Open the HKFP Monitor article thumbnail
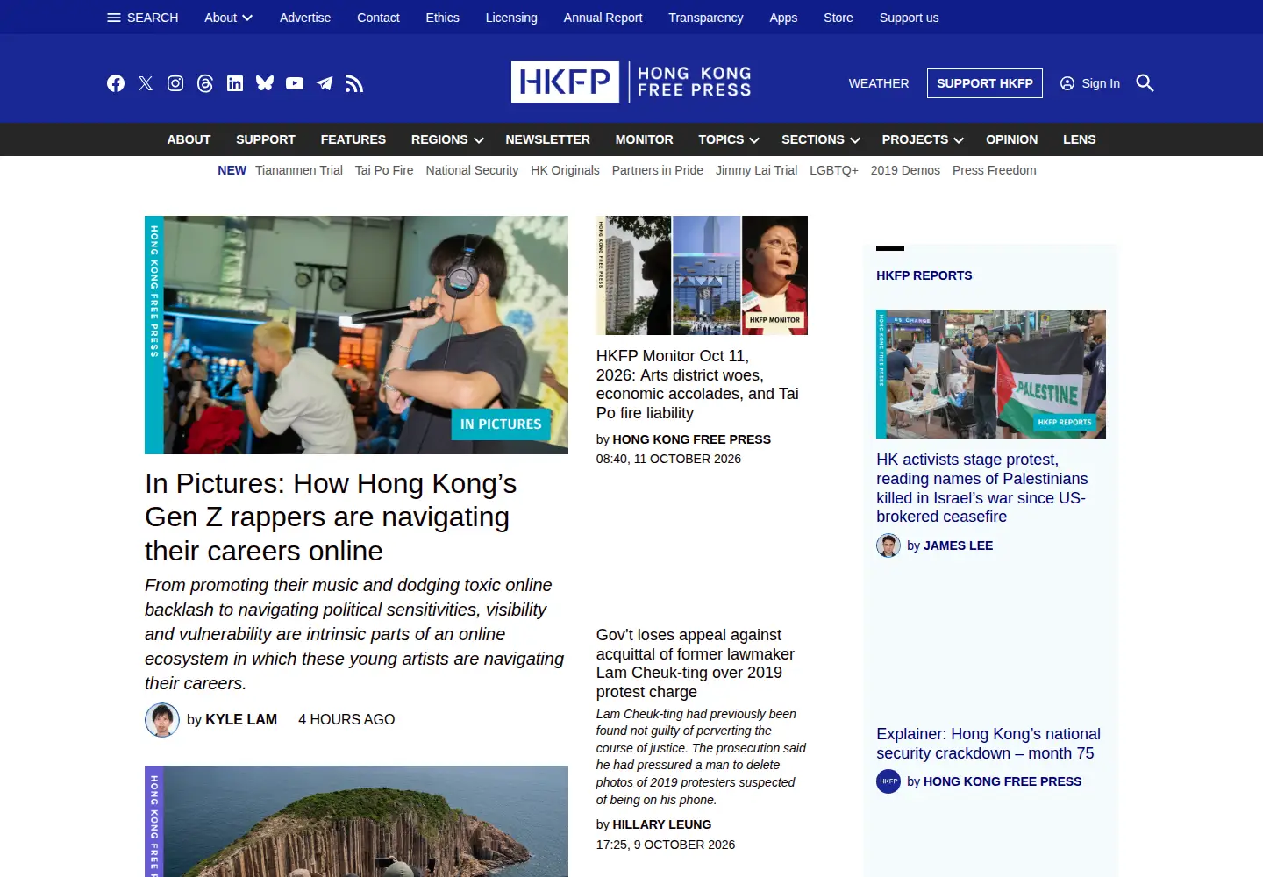 702,275
